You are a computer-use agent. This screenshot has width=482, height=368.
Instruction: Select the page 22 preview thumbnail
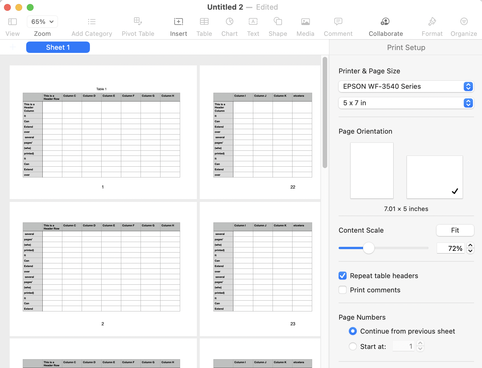click(x=260, y=132)
